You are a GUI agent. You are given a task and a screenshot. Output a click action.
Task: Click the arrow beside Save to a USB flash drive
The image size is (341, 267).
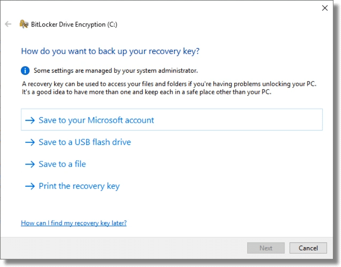pyautogui.click(x=30, y=142)
